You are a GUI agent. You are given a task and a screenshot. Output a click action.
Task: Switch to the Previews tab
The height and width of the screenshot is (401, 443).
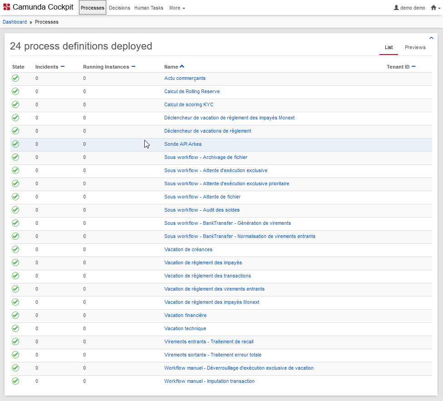point(415,47)
